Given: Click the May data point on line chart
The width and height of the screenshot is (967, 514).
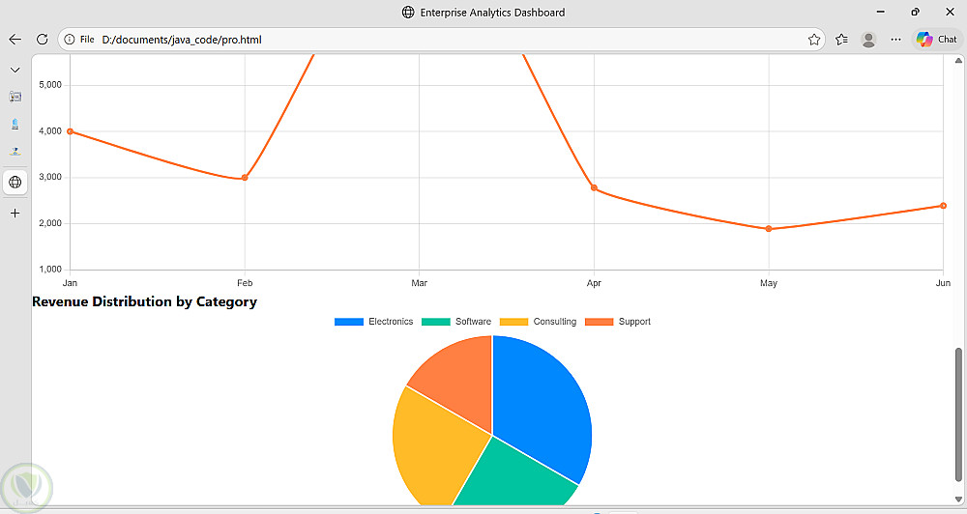Looking at the screenshot, I should tap(769, 229).
